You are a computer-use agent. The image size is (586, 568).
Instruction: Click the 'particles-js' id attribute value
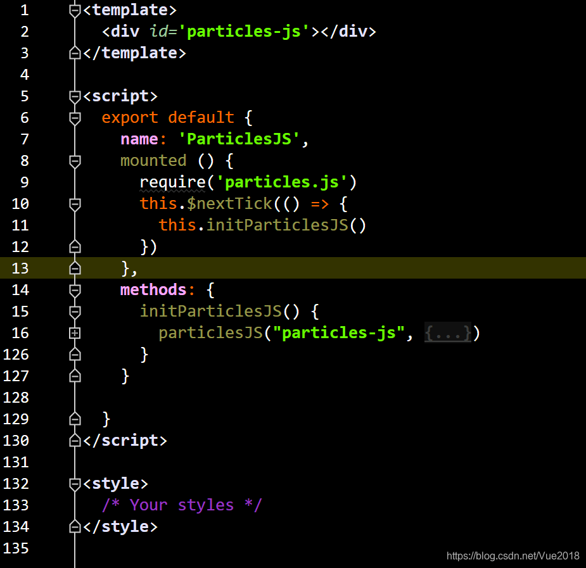244,32
